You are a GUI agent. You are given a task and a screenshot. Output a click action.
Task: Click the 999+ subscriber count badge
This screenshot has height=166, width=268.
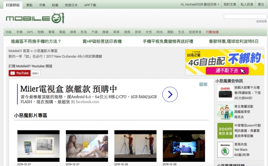tap(35, 73)
